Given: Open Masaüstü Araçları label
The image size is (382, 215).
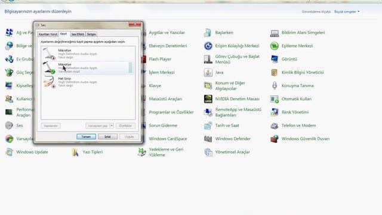Looking at the screenshot, I should [x=165, y=99].
